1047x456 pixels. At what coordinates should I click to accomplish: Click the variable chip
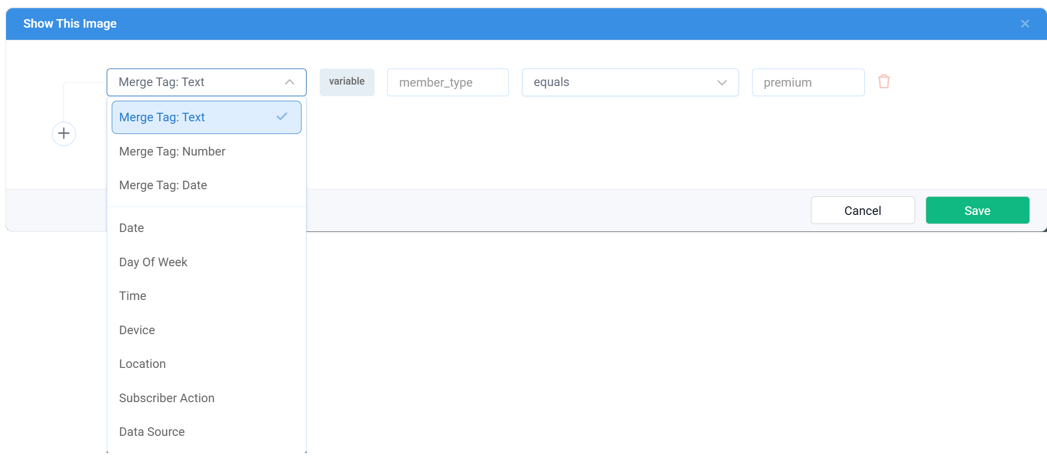pos(347,81)
